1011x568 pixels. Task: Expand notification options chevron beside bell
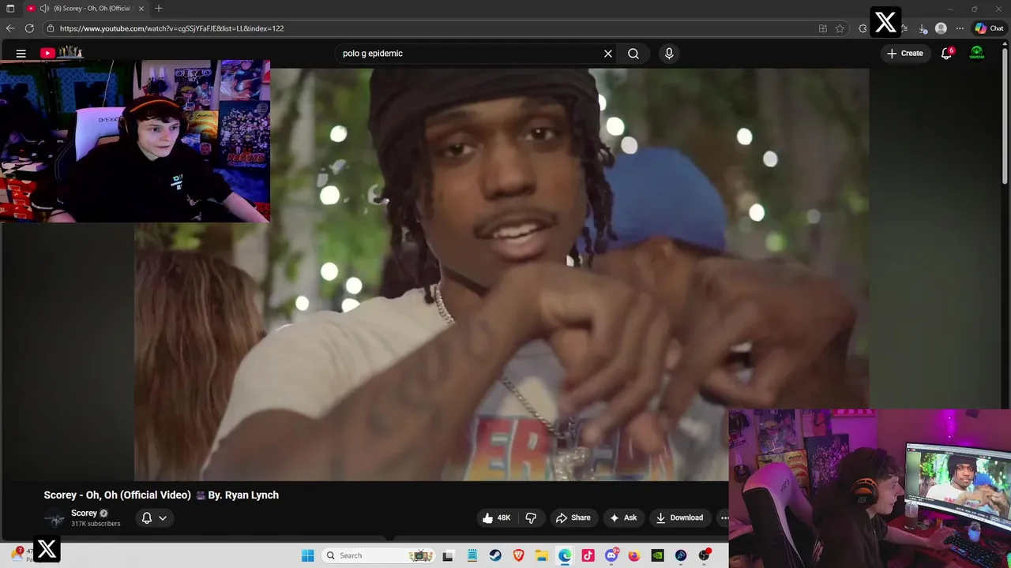click(x=163, y=518)
